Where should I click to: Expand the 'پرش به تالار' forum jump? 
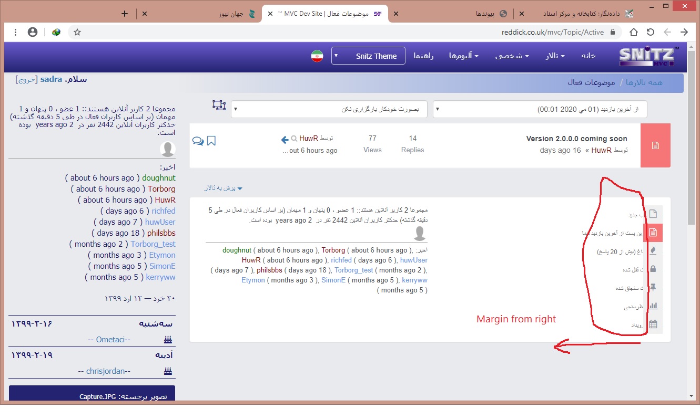[224, 188]
